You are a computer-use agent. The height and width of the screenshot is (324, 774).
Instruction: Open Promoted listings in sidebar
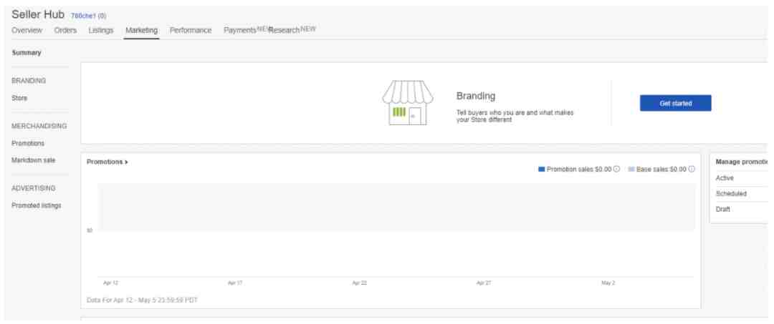[36, 205]
